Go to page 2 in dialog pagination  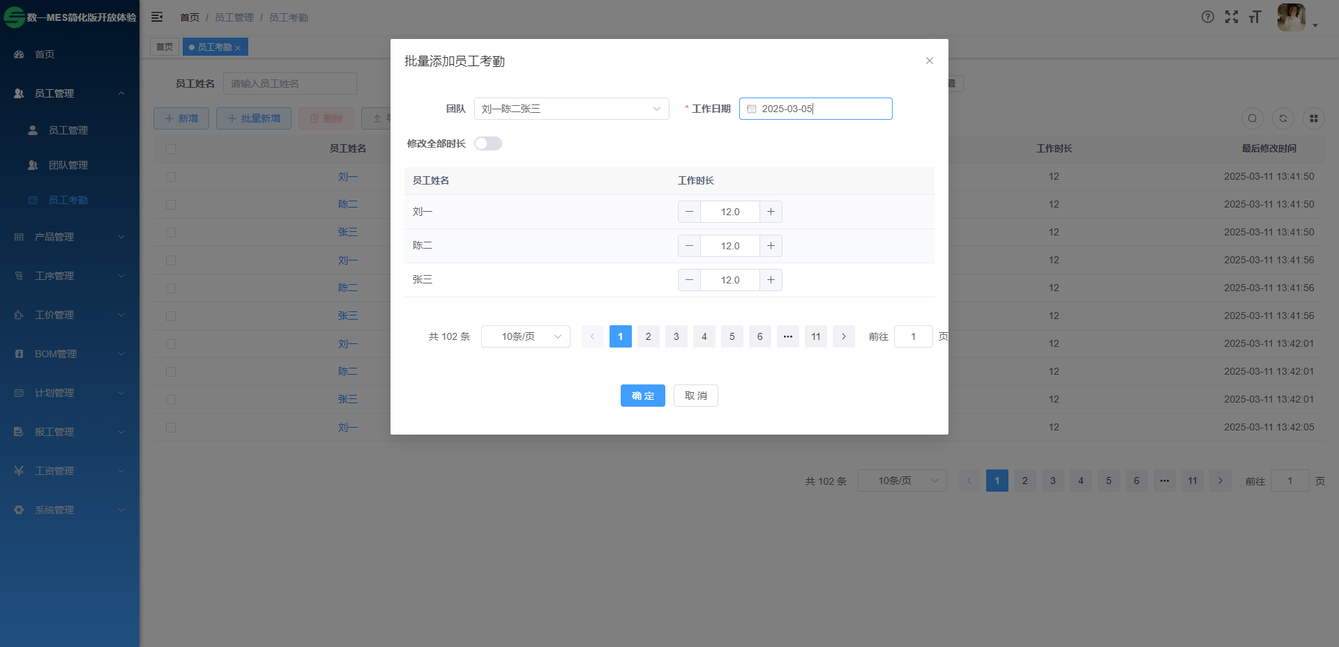click(x=648, y=336)
